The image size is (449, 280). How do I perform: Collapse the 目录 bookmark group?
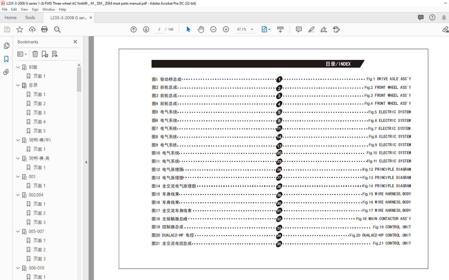18,85
